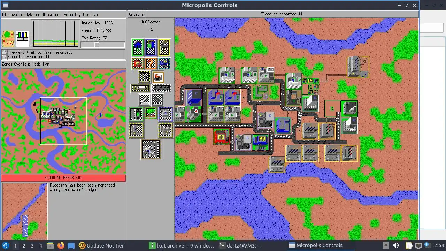Screen dimensions: 446x251
Task: Click the history graph panel
Action: point(55,33)
